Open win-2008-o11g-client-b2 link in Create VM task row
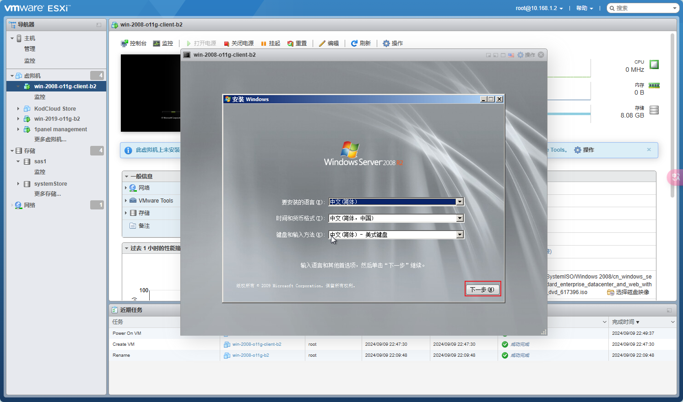The width and height of the screenshot is (683, 402). (257, 344)
